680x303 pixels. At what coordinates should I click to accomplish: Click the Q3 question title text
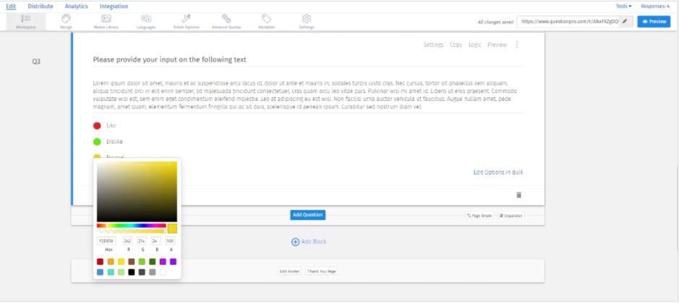tap(170, 60)
